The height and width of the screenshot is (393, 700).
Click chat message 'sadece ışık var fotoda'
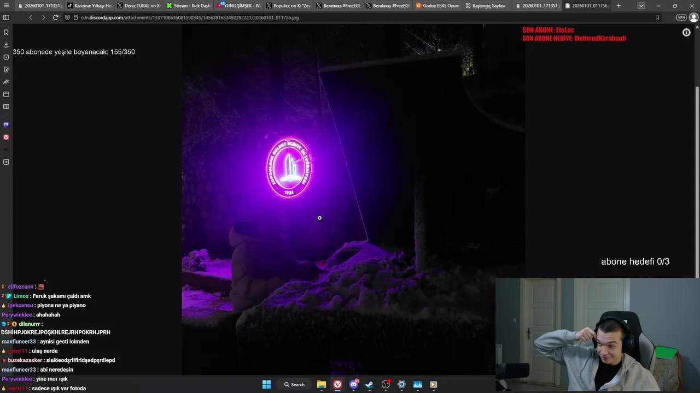pyautogui.click(x=59, y=389)
